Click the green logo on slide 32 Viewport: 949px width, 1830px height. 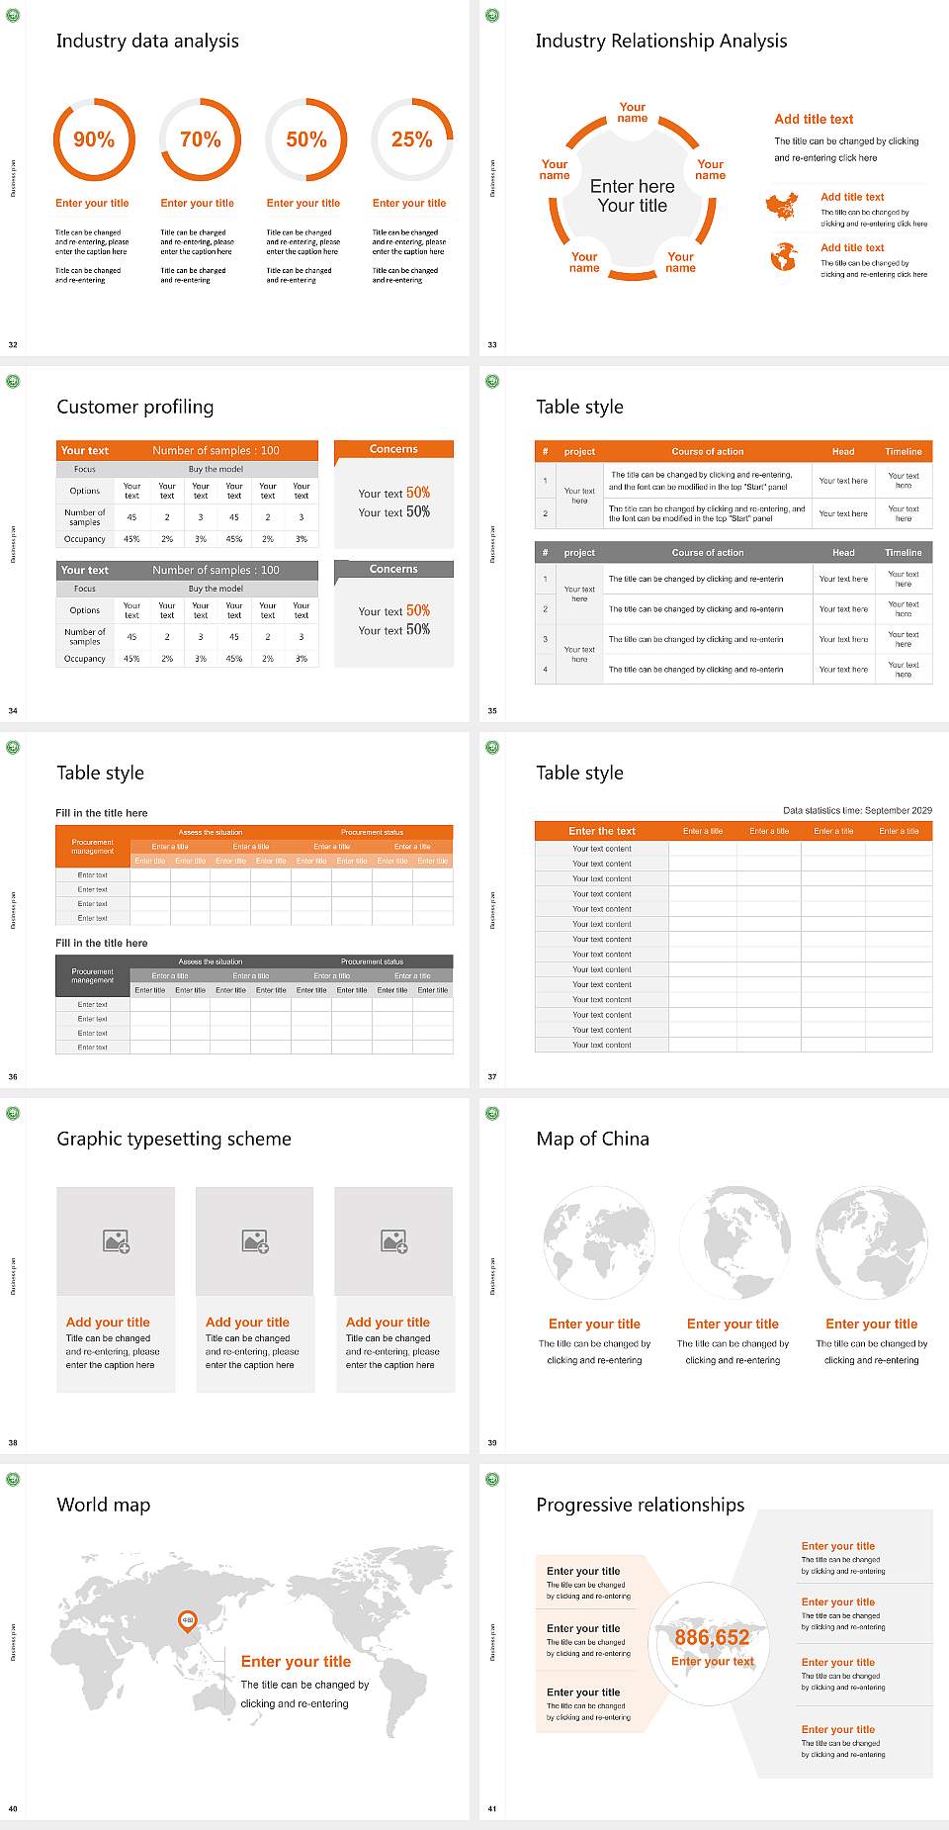tap(13, 15)
